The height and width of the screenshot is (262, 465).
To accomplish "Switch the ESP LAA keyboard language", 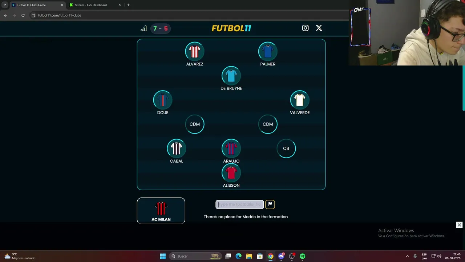I will [424, 256].
